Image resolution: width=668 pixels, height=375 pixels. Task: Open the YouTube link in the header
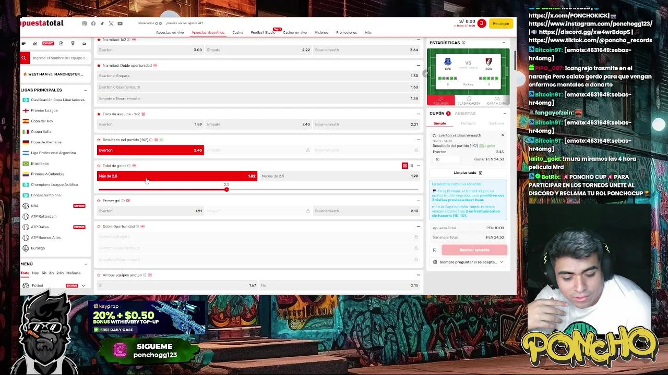pyautogui.click(x=120, y=23)
